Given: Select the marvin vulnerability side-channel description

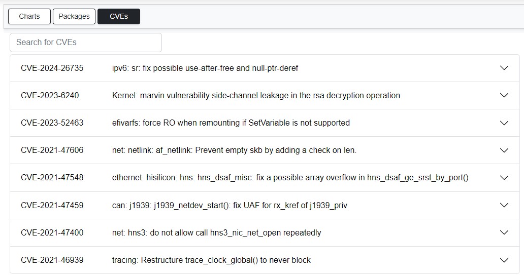Looking at the screenshot, I should [x=256, y=95].
